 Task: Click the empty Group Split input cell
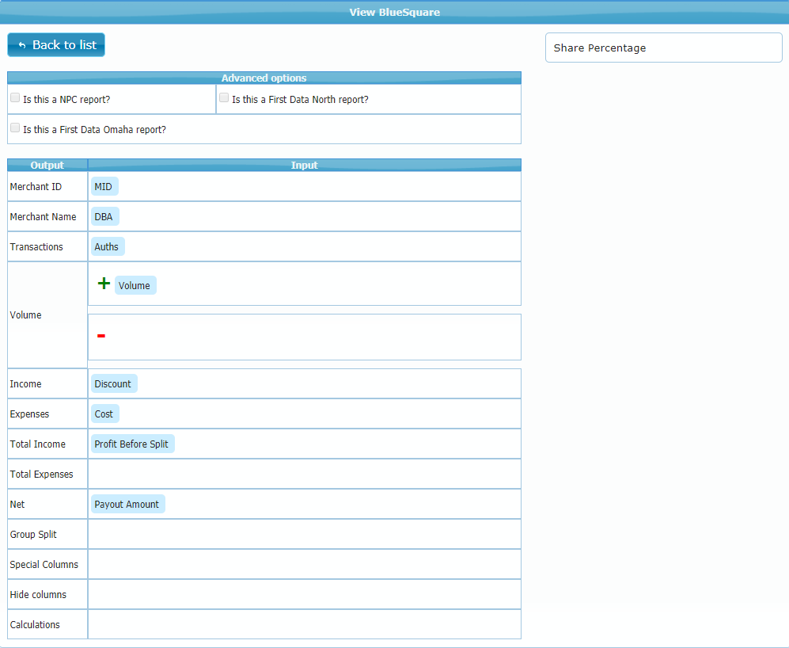(304, 535)
